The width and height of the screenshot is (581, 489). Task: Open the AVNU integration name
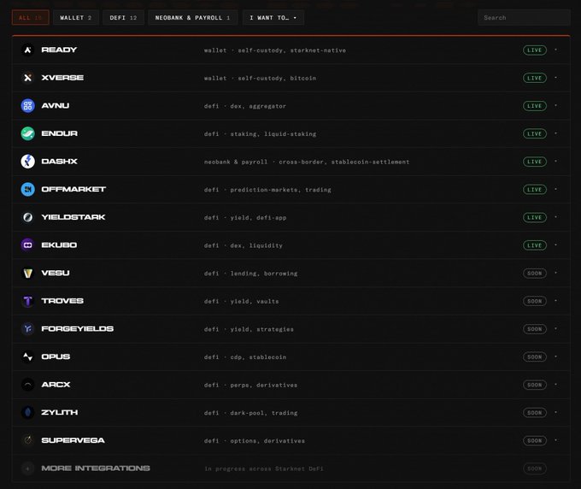tap(56, 106)
